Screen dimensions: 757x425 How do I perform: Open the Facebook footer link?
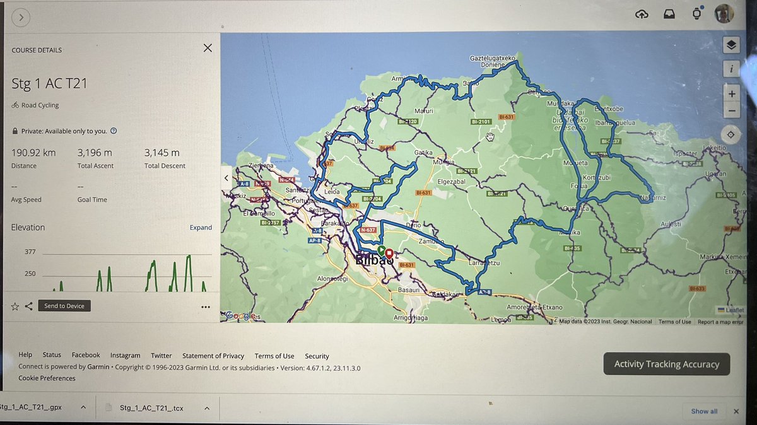pos(86,356)
